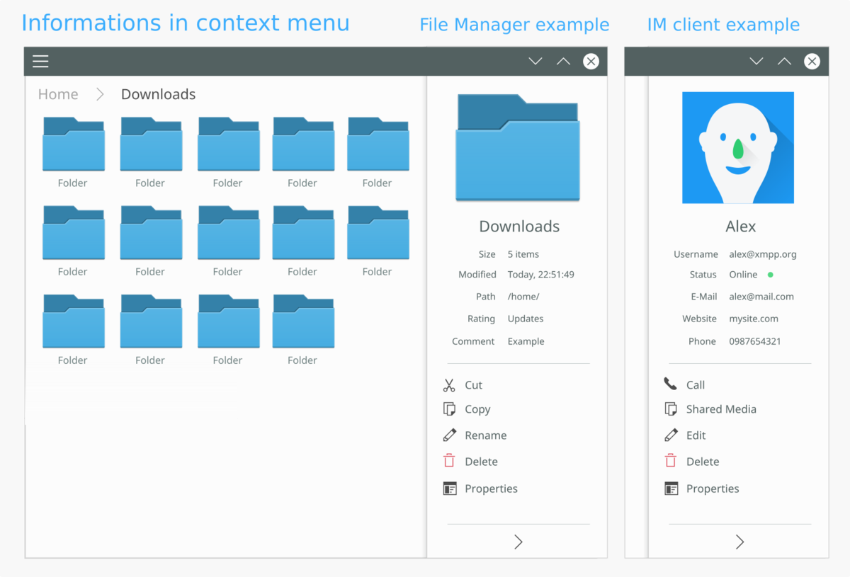Click the Properties icon in IM client
Image resolution: width=850 pixels, height=577 pixels.
click(x=671, y=489)
